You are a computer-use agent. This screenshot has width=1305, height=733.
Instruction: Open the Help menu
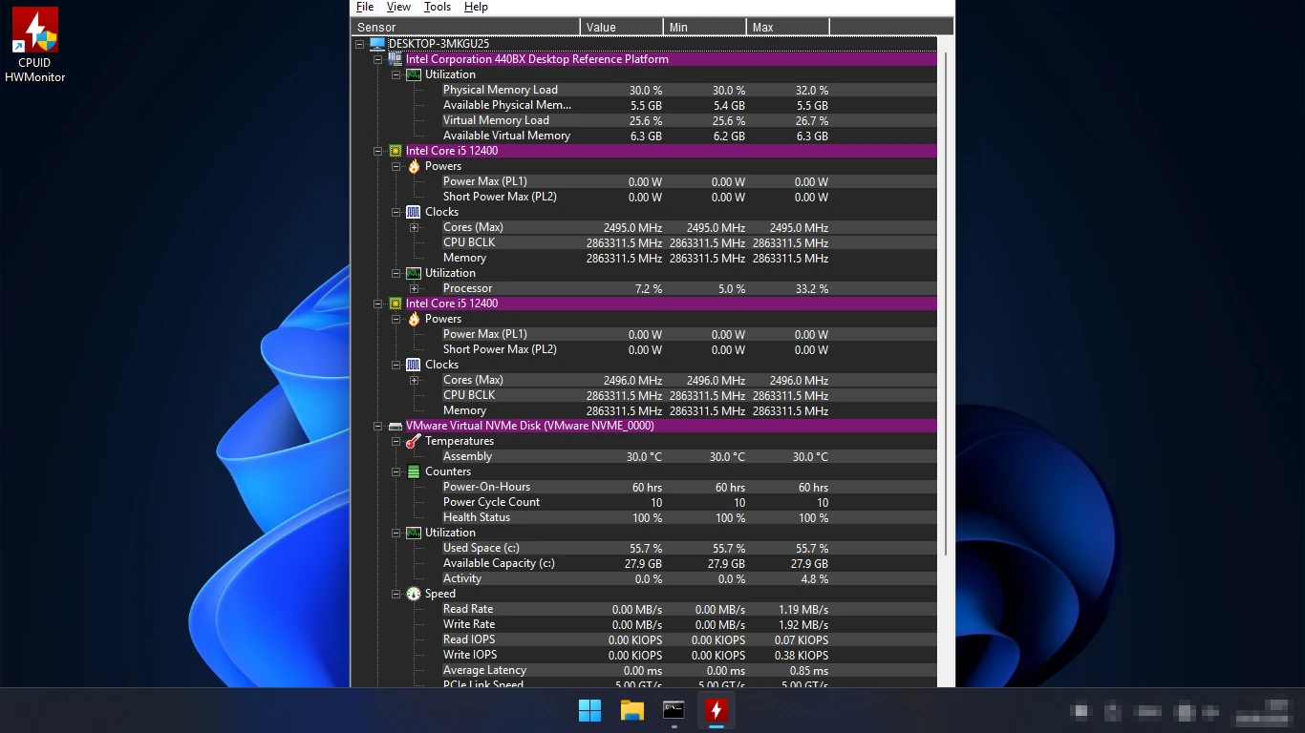476,7
